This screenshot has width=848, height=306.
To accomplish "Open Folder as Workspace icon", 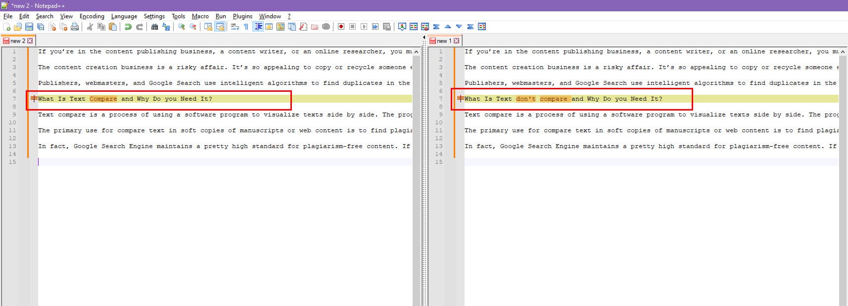I will pyautogui.click(x=314, y=27).
